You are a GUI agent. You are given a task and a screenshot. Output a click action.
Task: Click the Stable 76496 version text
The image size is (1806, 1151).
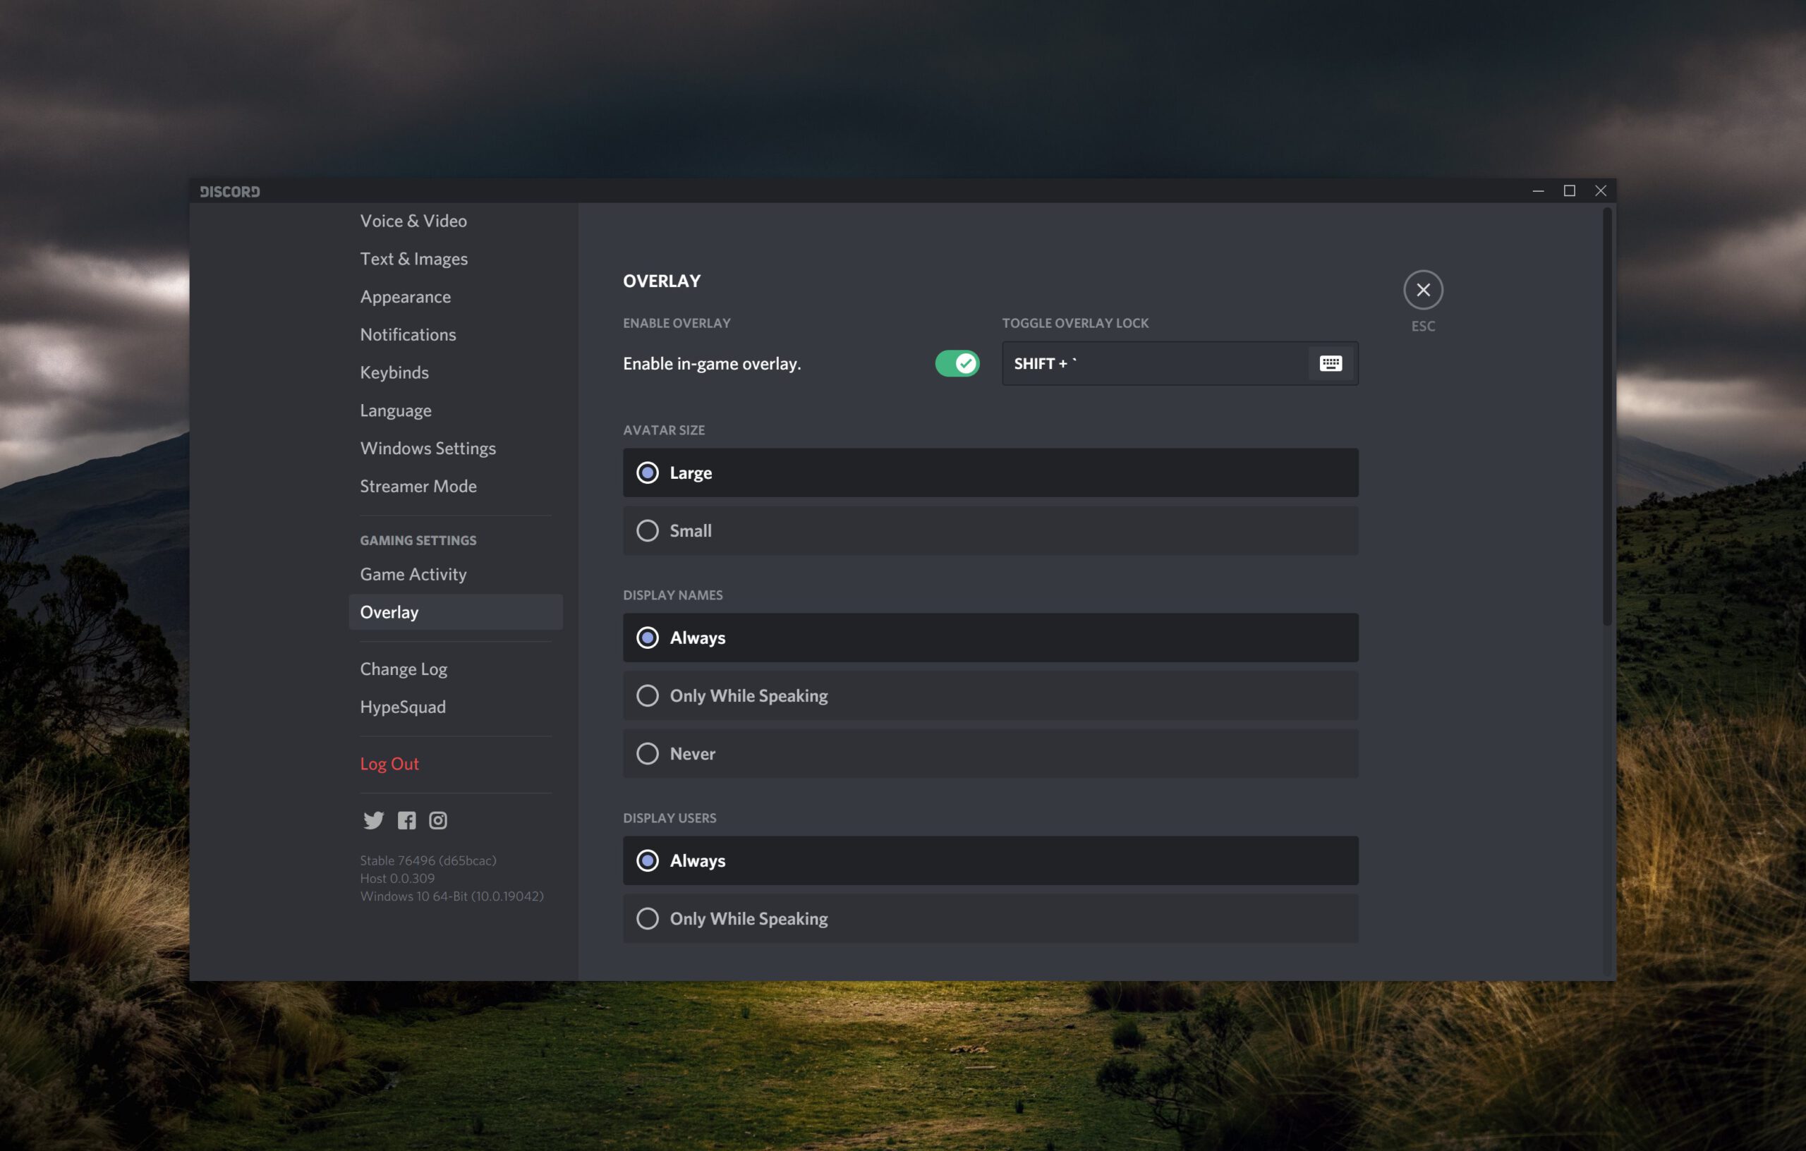pos(428,861)
